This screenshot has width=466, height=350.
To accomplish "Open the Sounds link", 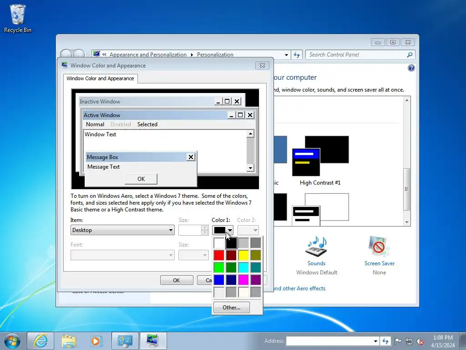I will pos(316,263).
